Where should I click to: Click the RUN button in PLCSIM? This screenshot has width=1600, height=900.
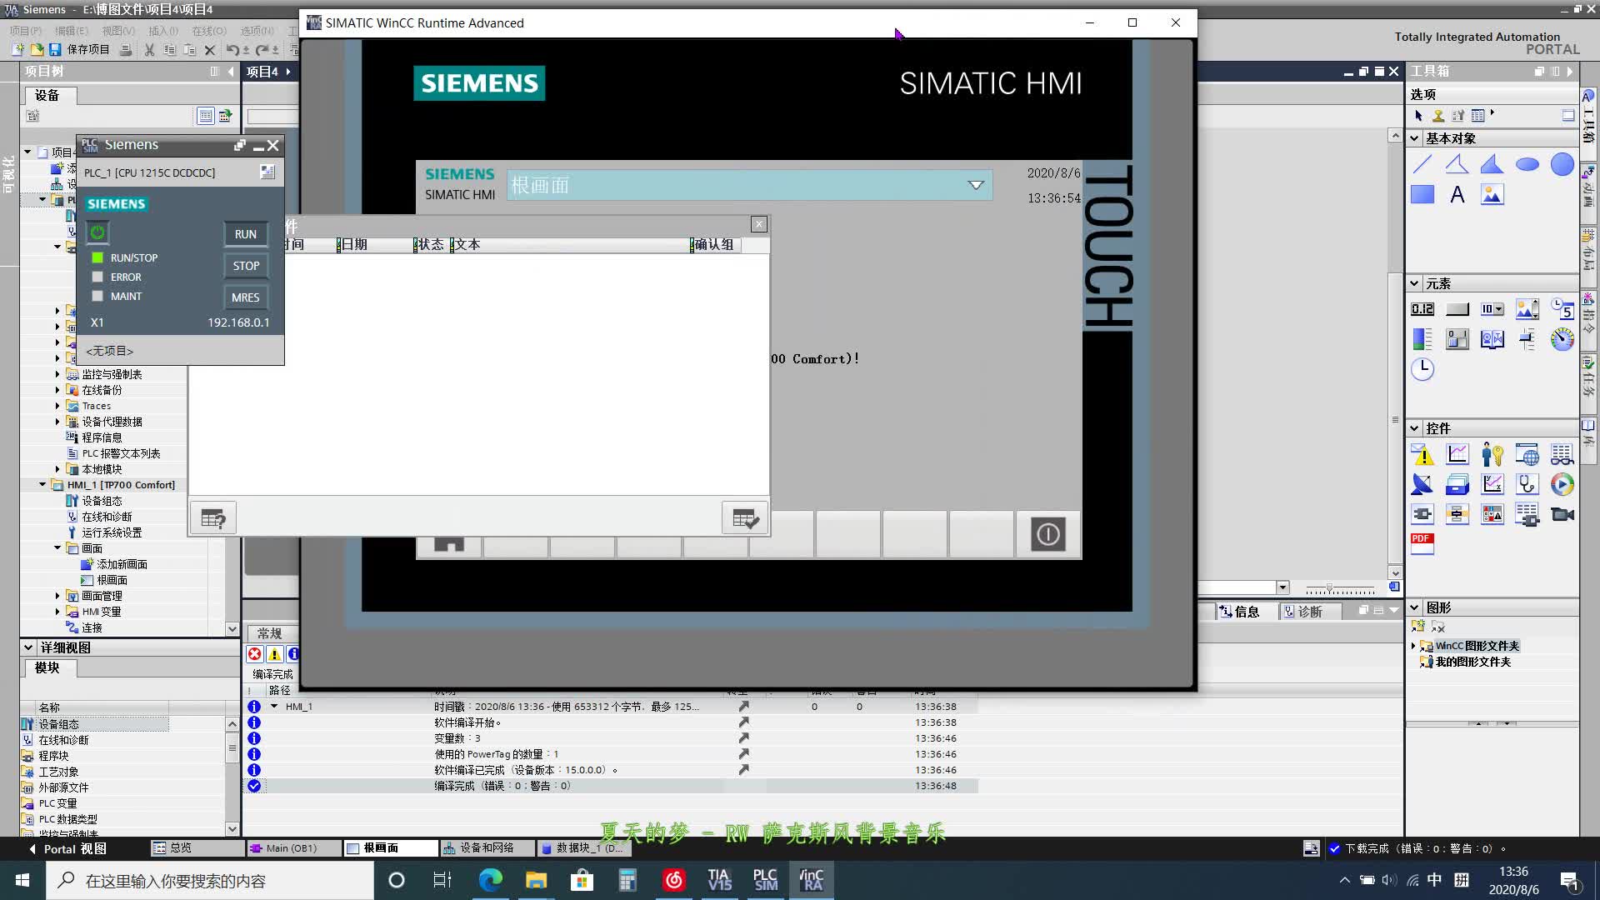pos(246,234)
